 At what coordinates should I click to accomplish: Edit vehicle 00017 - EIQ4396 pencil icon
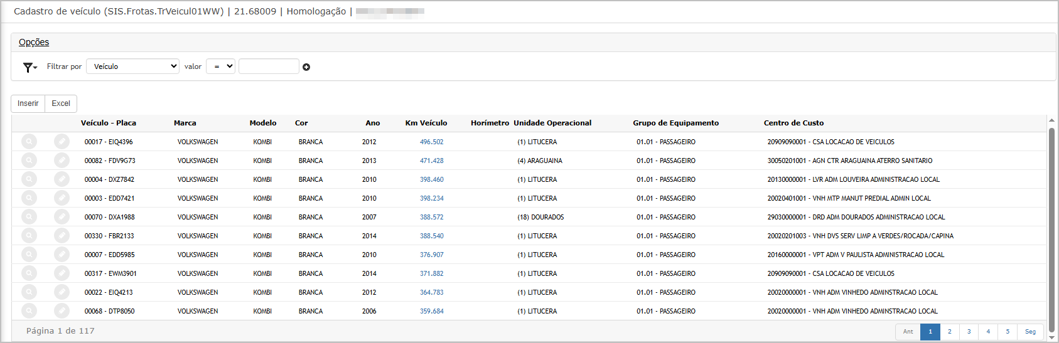click(62, 142)
